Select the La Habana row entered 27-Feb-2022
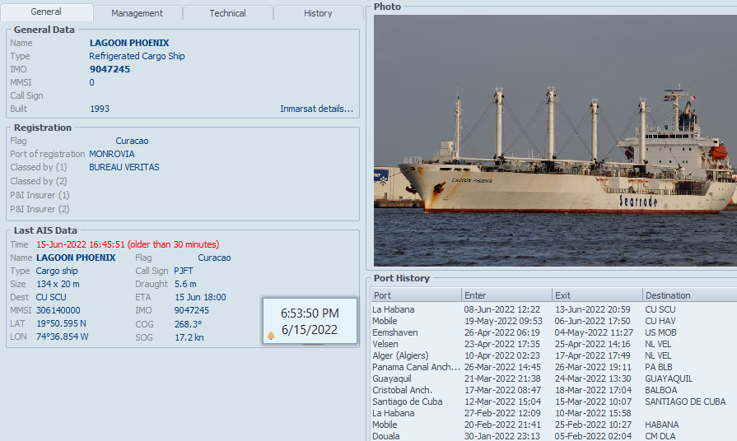This screenshot has width=737, height=441. click(553, 413)
